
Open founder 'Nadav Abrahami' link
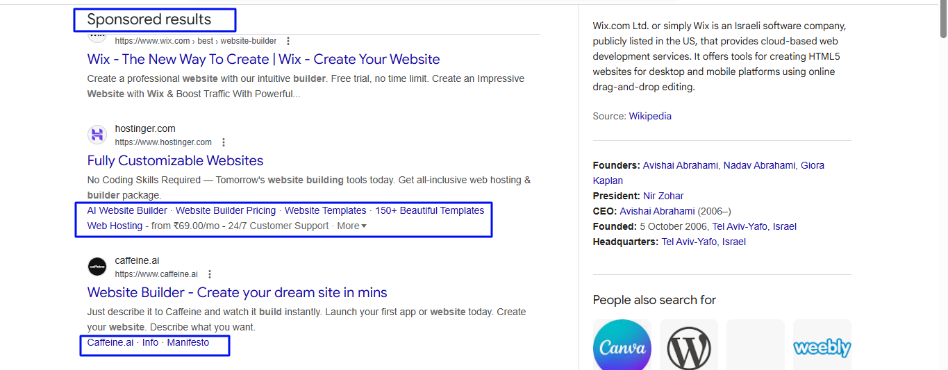[759, 165]
